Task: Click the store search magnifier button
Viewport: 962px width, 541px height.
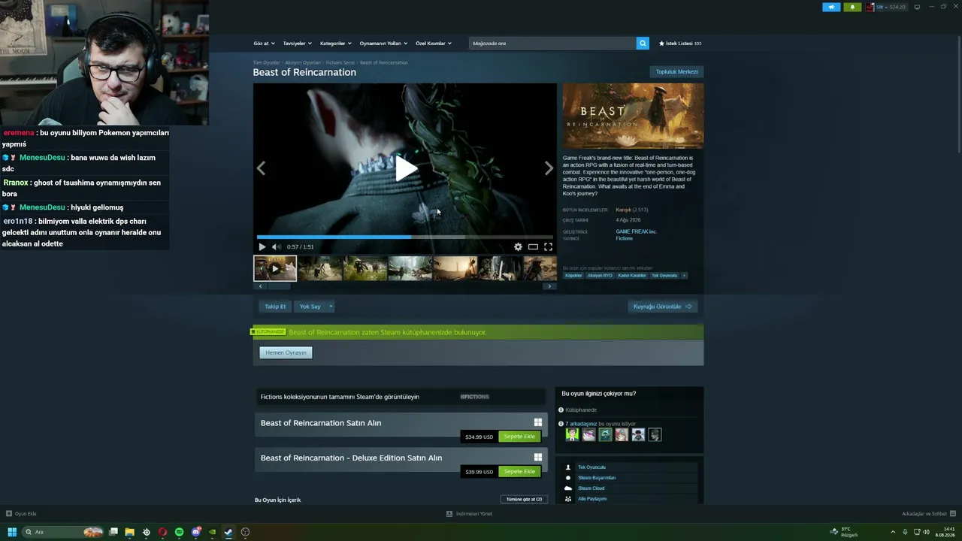Action: 643,44
